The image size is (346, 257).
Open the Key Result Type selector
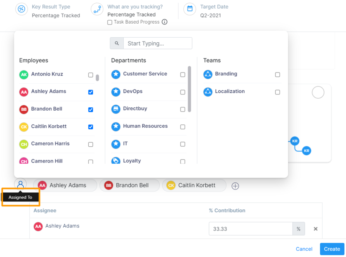(56, 15)
